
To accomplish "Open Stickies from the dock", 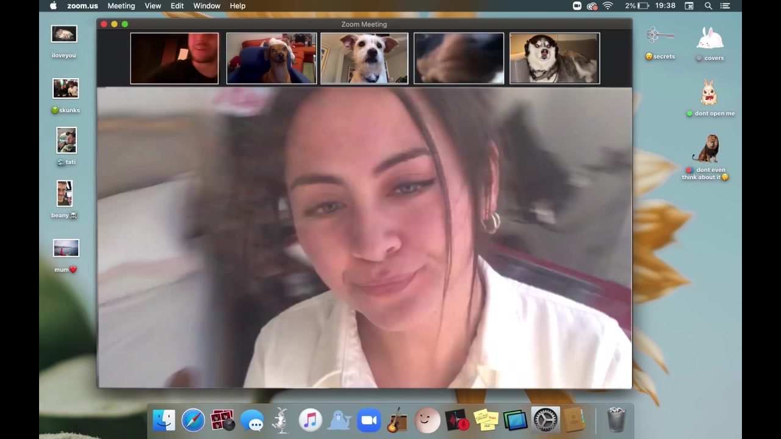I will point(486,421).
